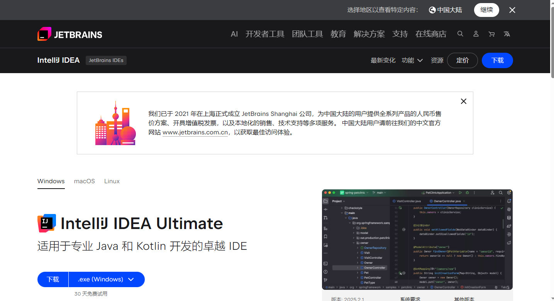The image size is (554, 301).
Task: Click the JetBrains logo
Action: coord(69,34)
